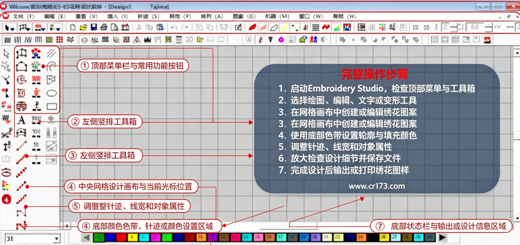The image size is (520, 245).
Task: Select cyan color swatch number 29
Action: tap(417, 237)
